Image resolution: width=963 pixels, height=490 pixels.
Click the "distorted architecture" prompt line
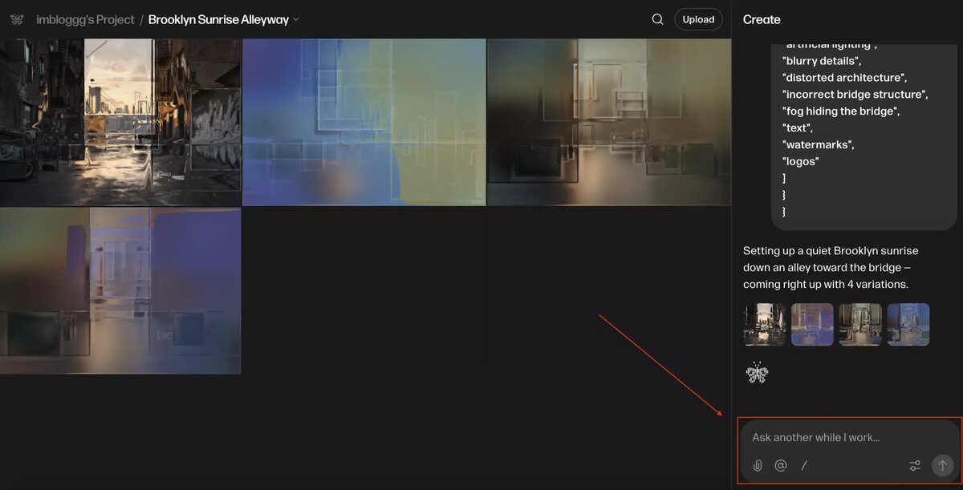(845, 77)
